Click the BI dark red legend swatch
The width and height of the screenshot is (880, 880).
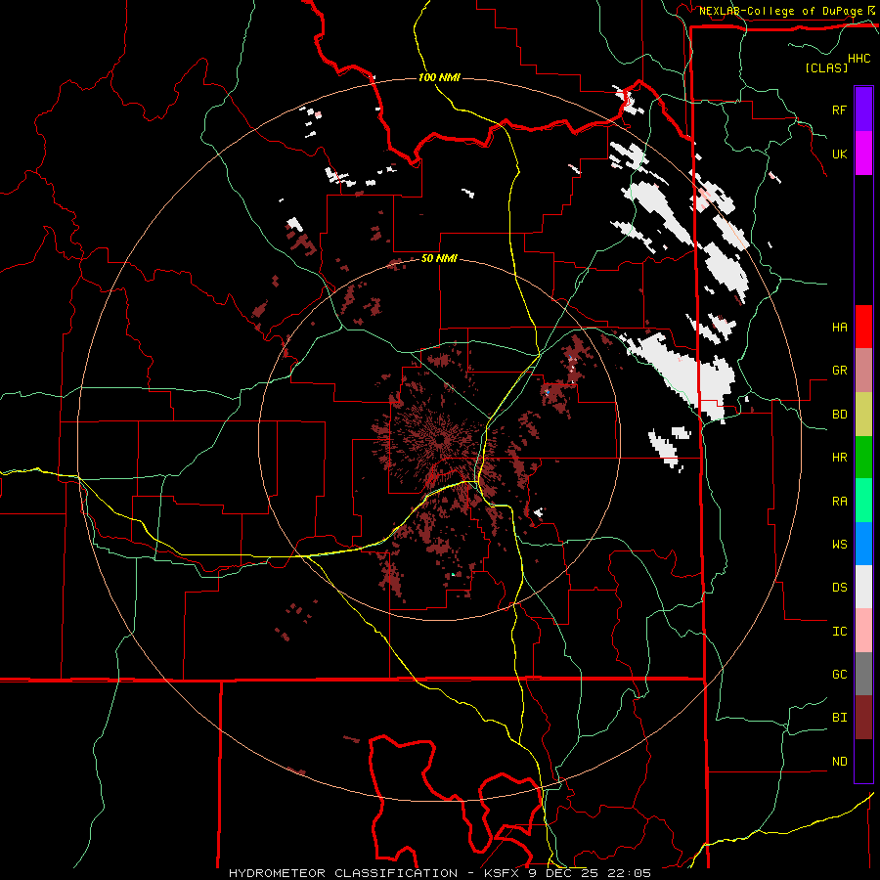coord(863,718)
